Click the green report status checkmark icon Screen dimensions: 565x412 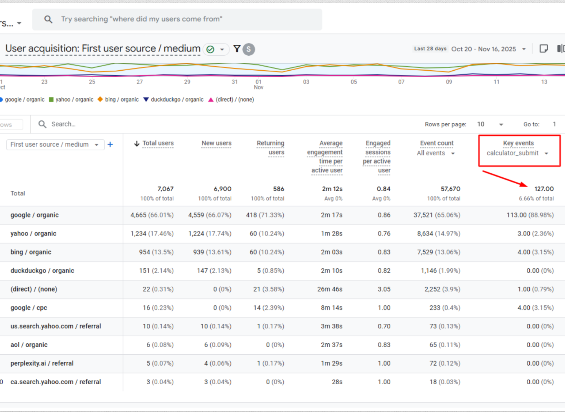(x=211, y=49)
